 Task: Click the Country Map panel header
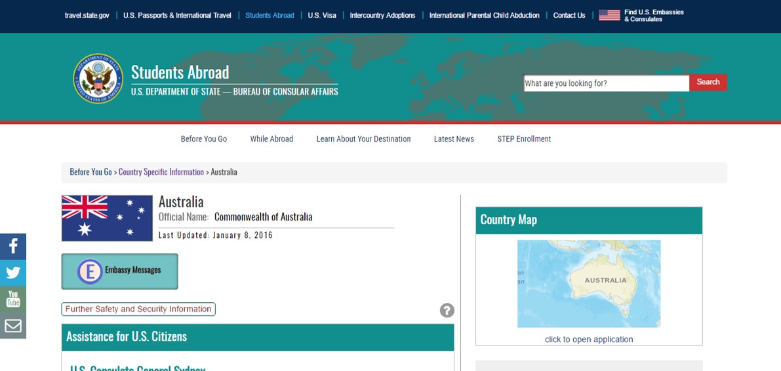click(x=589, y=220)
